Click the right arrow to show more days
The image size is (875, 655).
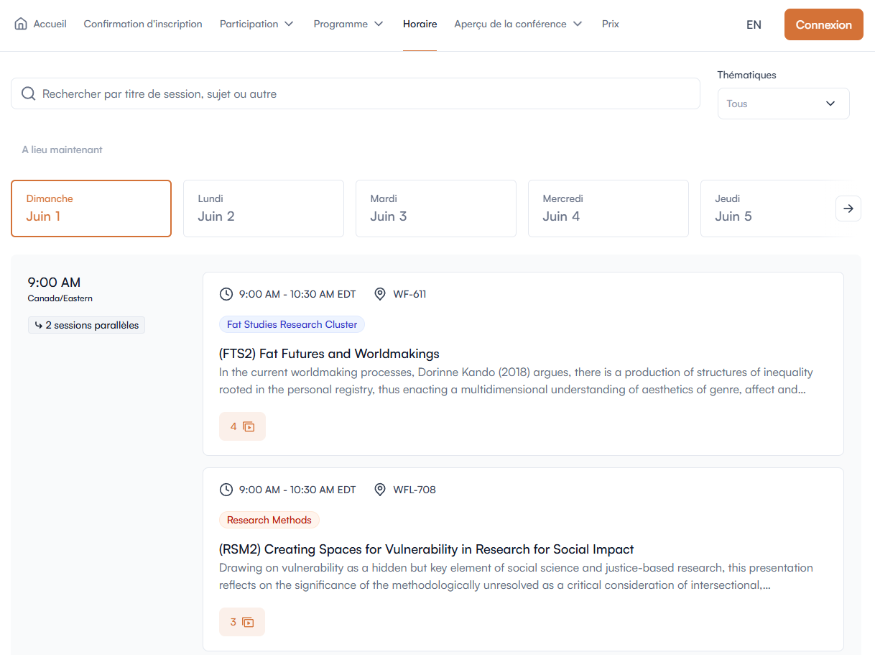[848, 209]
